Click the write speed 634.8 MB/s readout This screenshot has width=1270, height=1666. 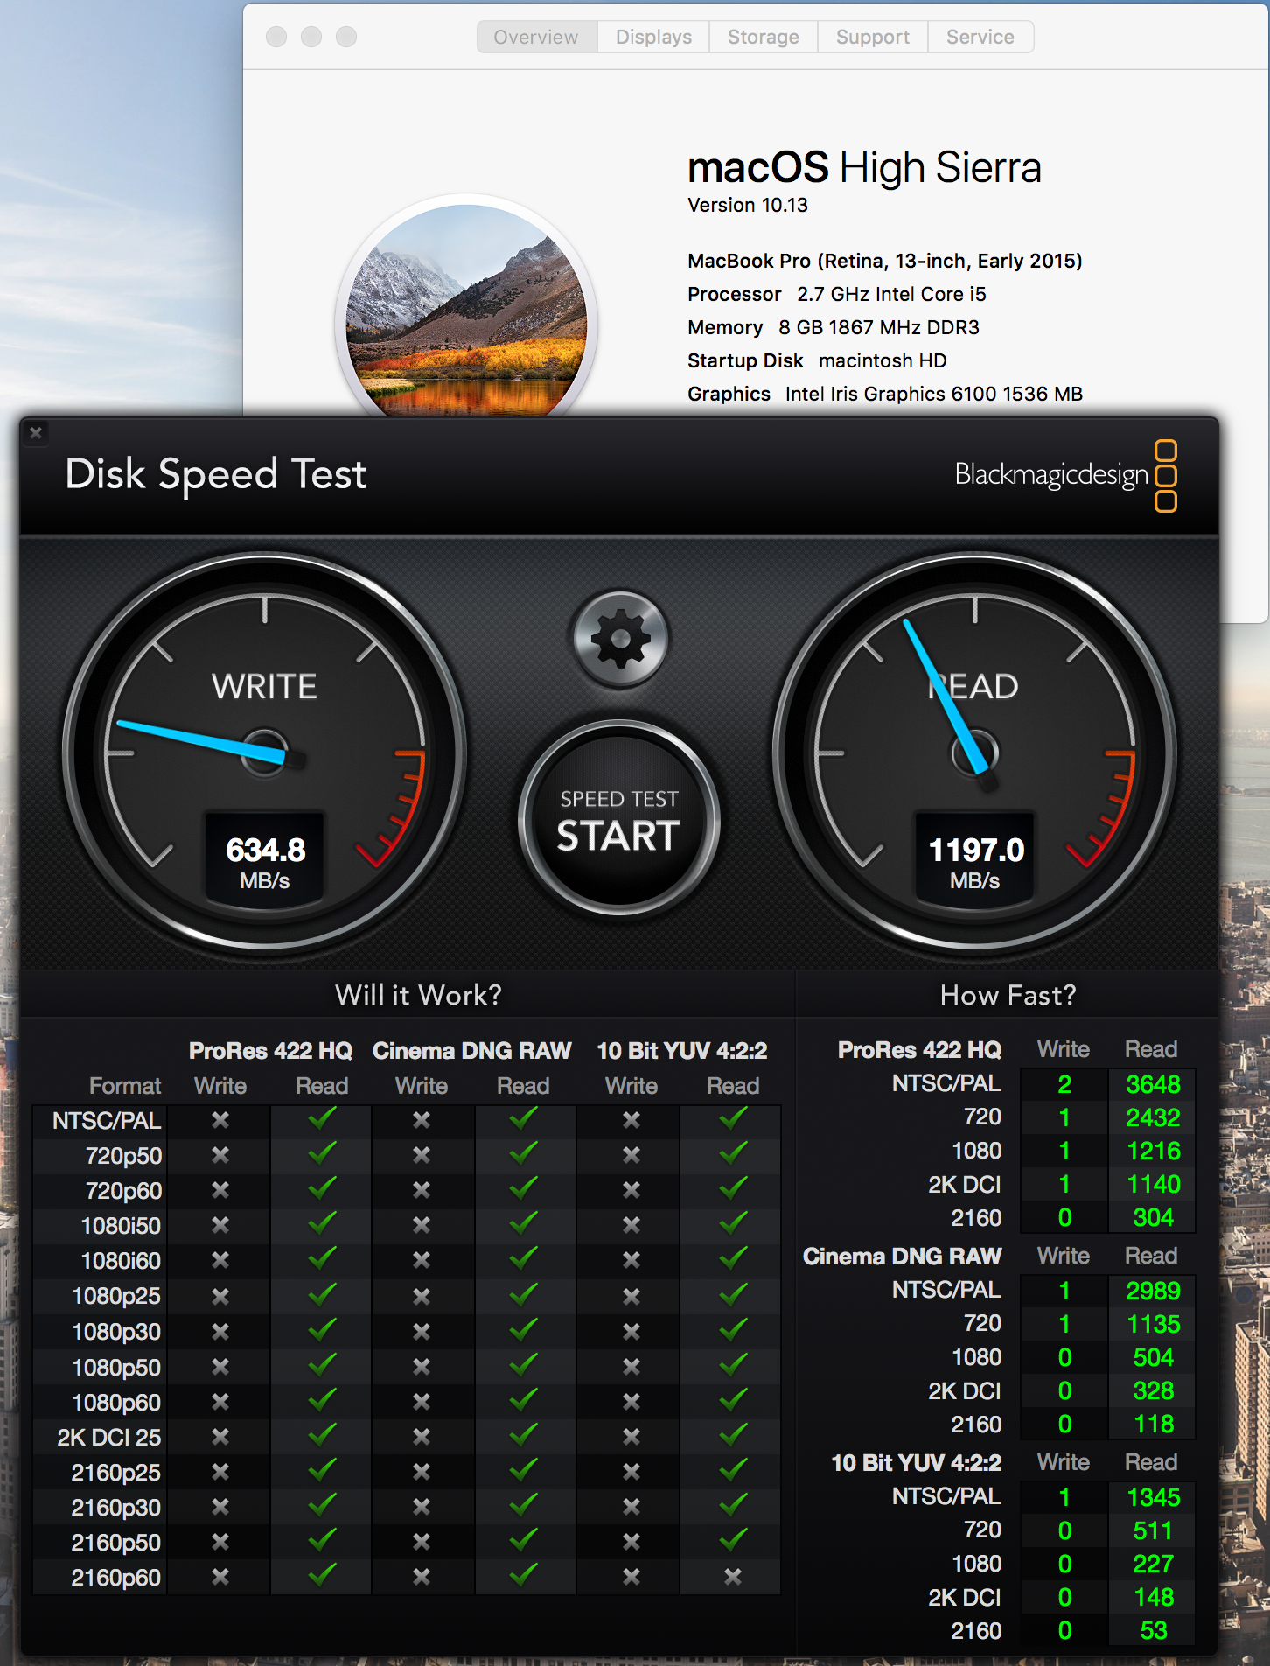265,861
